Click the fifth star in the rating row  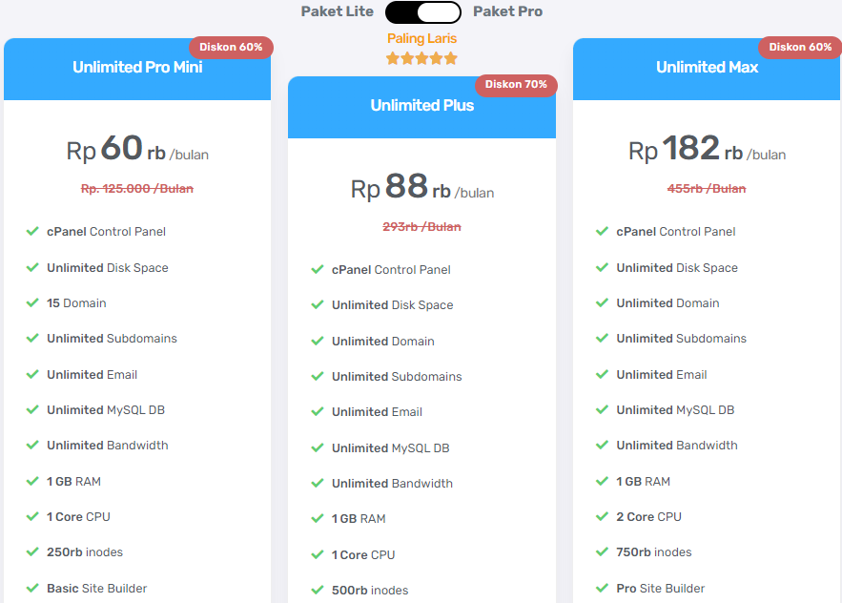point(451,58)
